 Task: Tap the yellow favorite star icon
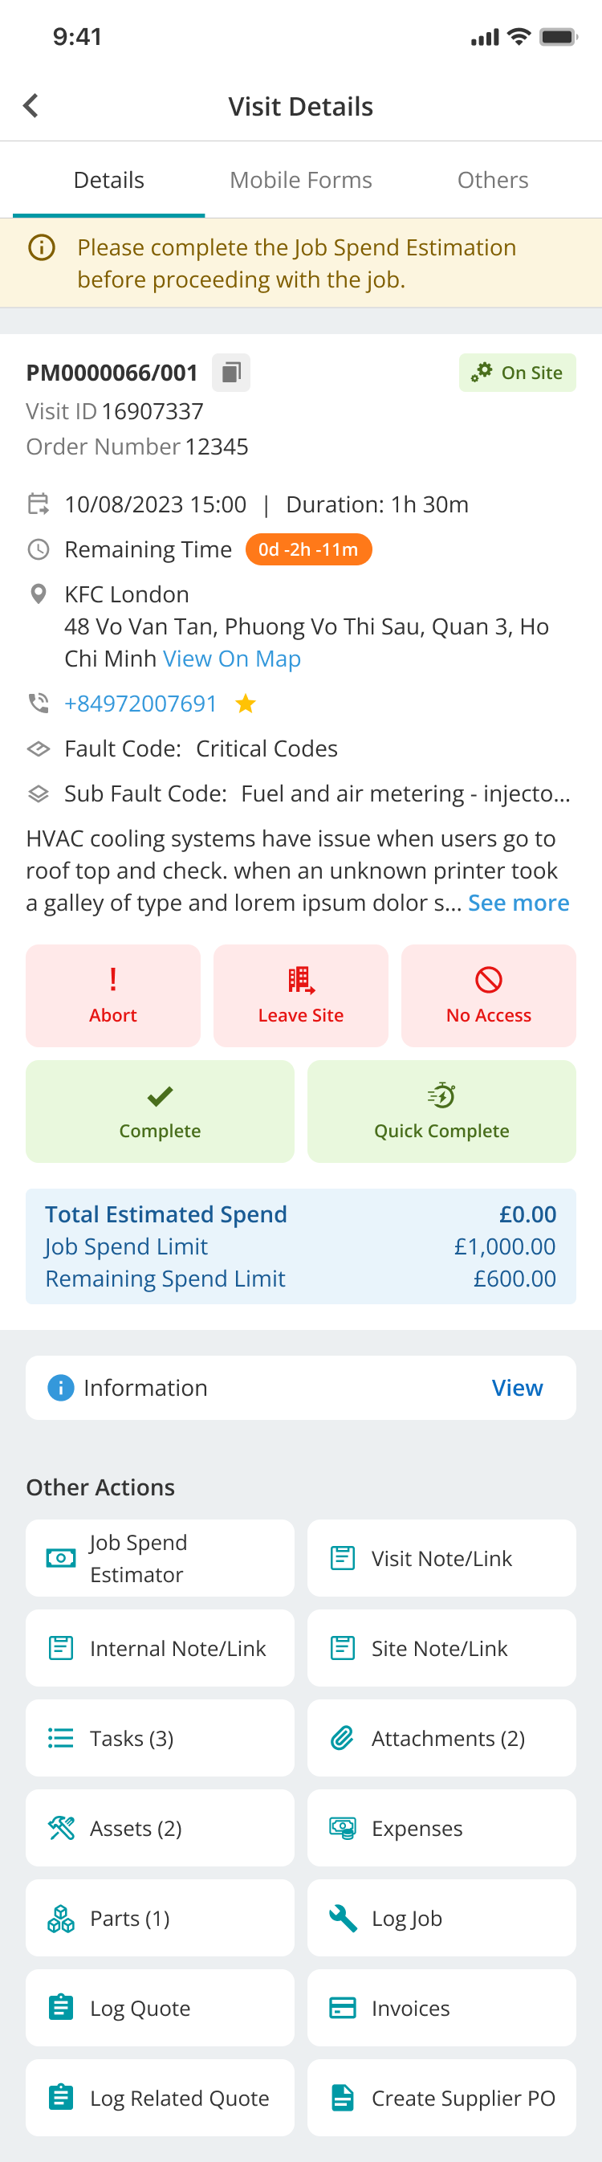pyautogui.click(x=246, y=704)
